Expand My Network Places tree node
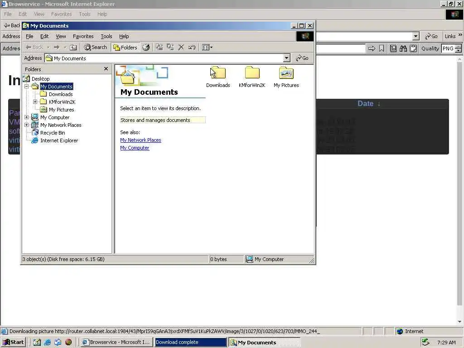Viewport: 464px width, 348px height. (27, 125)
